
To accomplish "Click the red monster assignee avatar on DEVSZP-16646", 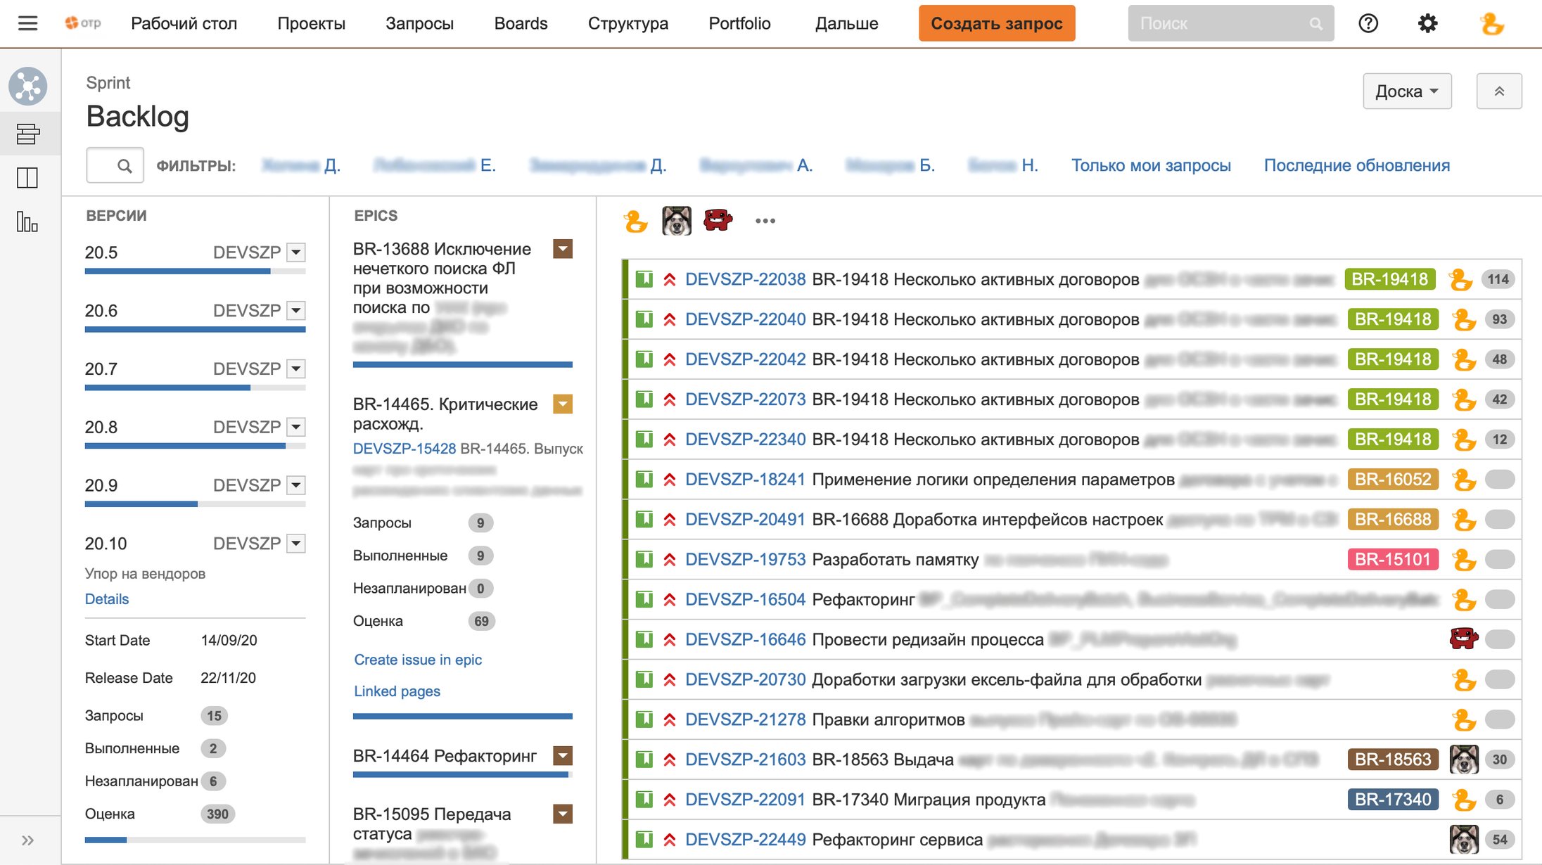I will 1464,639.
